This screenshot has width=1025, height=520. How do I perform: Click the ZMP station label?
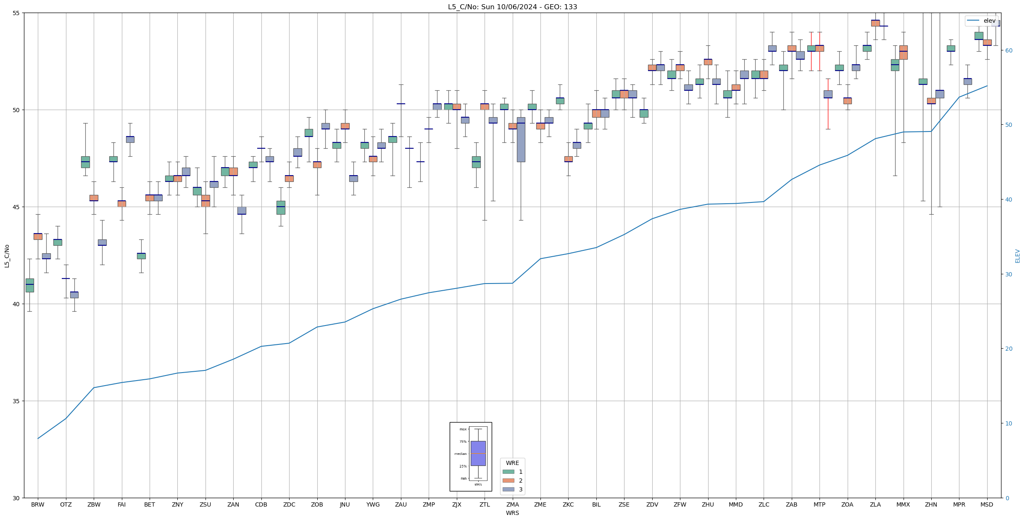point(429,504)
